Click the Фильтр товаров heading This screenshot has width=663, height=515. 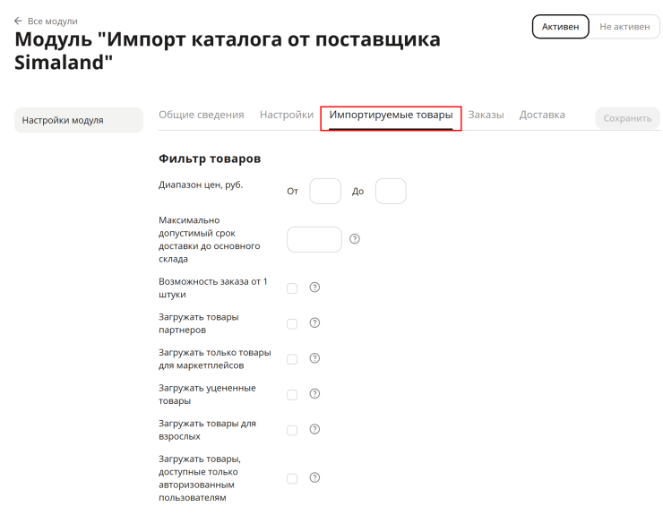tap(210, 159)
